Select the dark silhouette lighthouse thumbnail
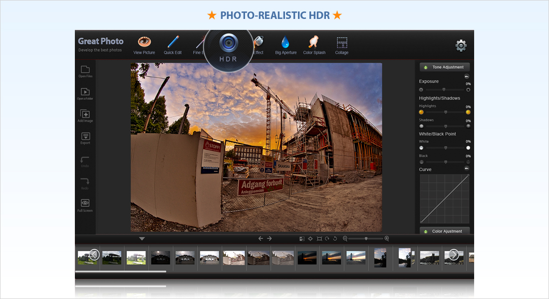Screen dimensions: 549x299 coord(307,258)
